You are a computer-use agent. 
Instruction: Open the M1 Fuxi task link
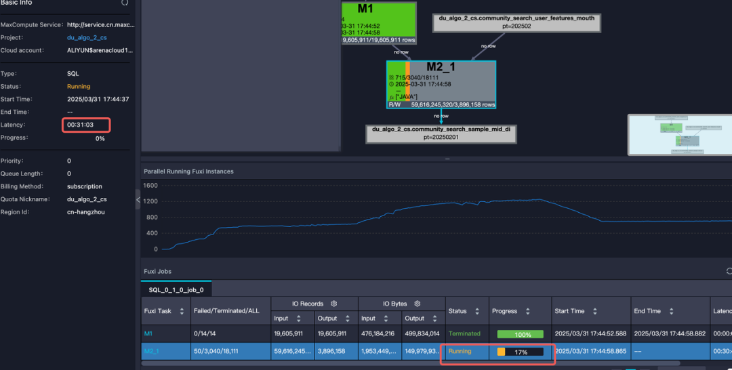148,333
